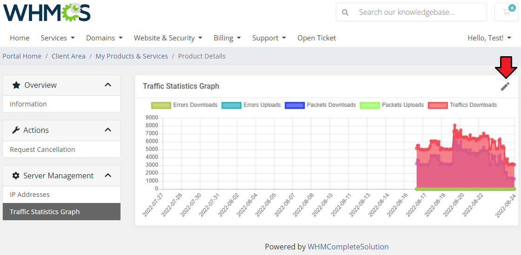Collapse the Actions panel chevron
This screenshot has width=521, height=255.
point(108,130)
